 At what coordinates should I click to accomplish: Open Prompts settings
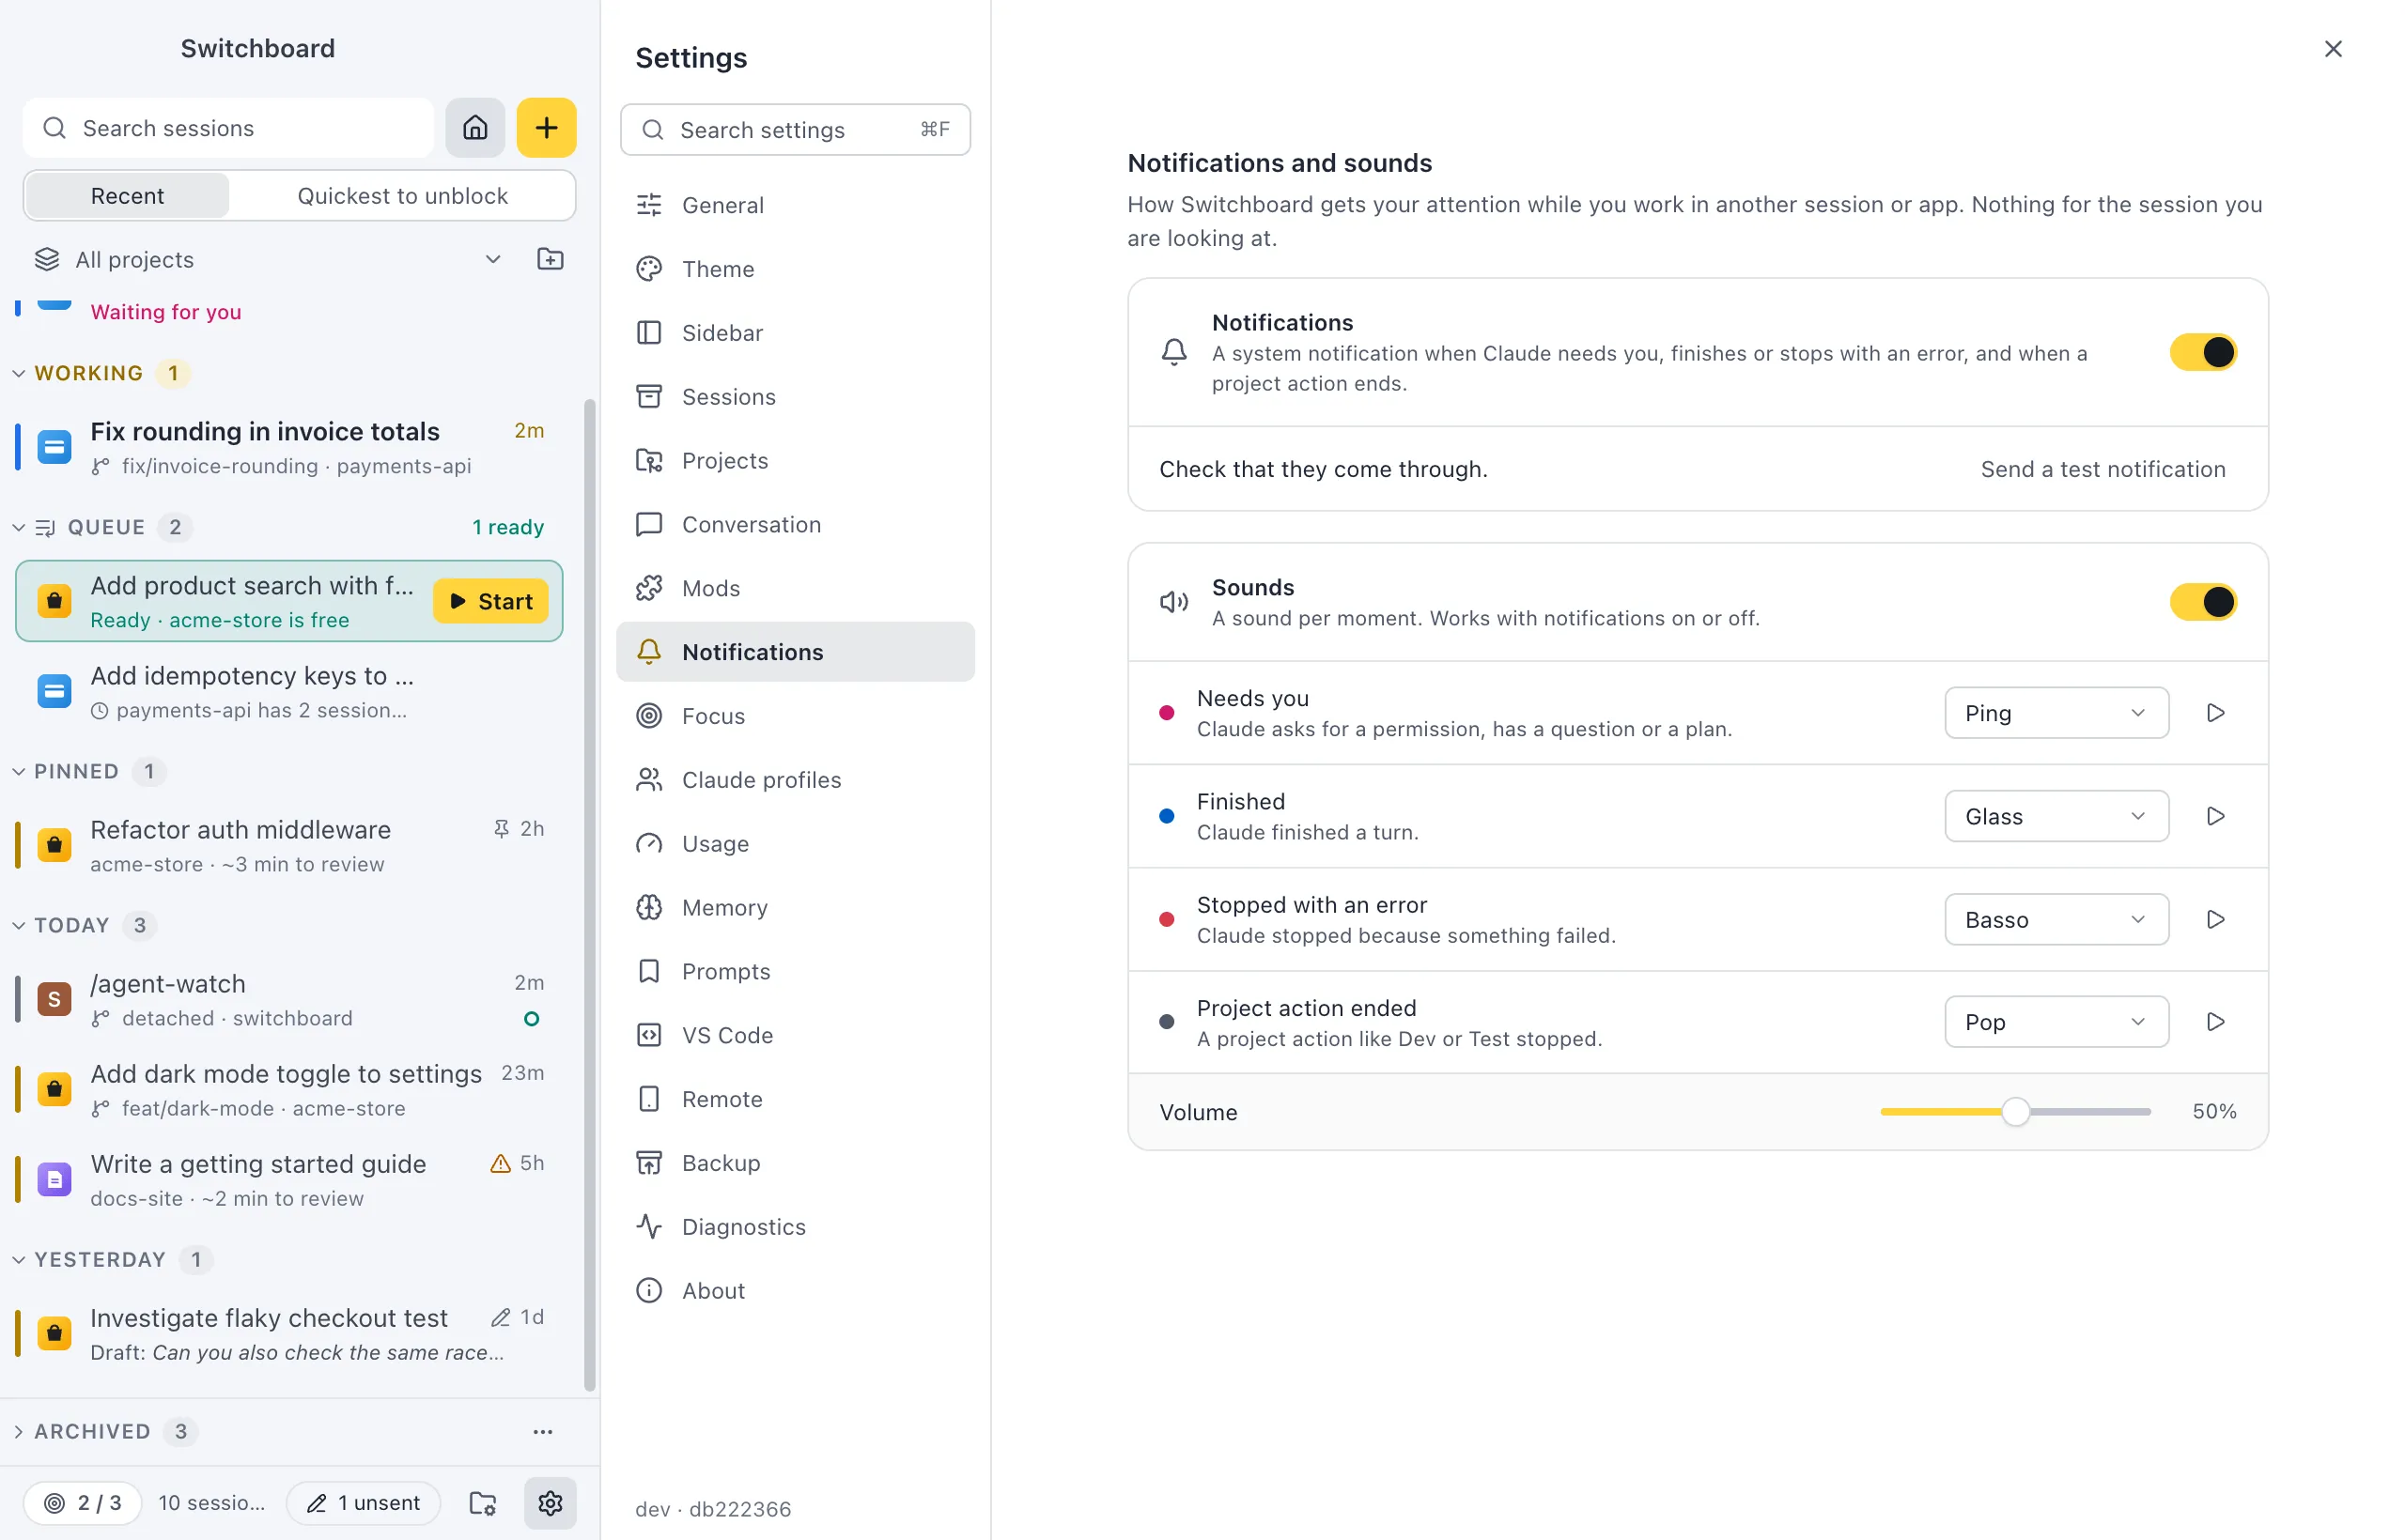point(796,972)
